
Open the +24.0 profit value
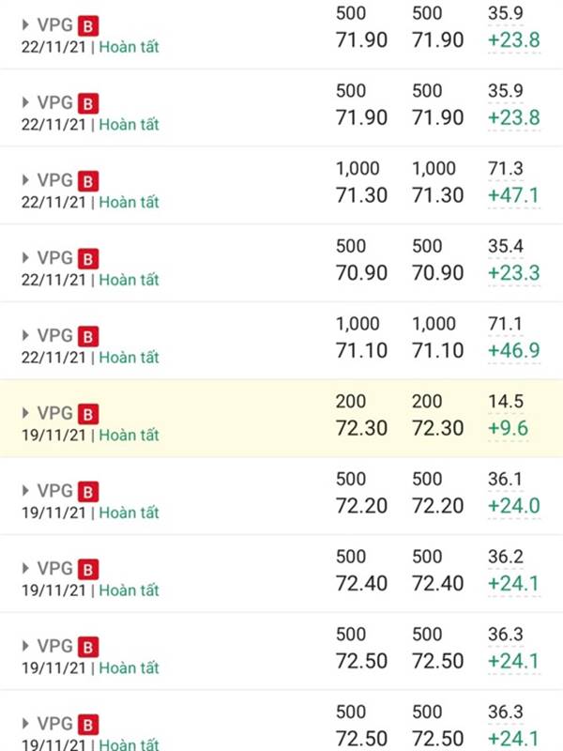[513, 506]
